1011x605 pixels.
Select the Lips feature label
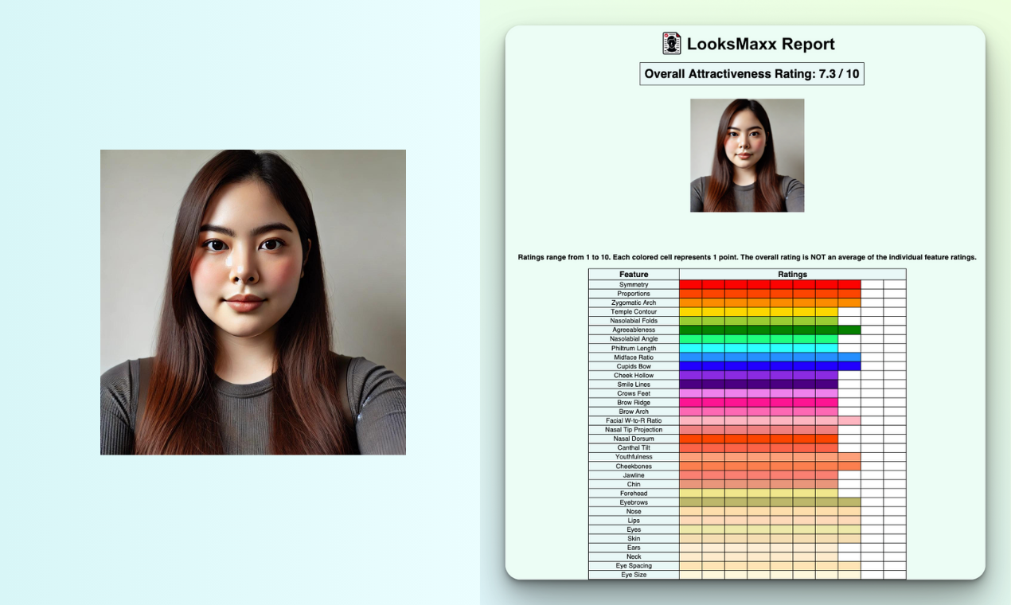[634, 521]
